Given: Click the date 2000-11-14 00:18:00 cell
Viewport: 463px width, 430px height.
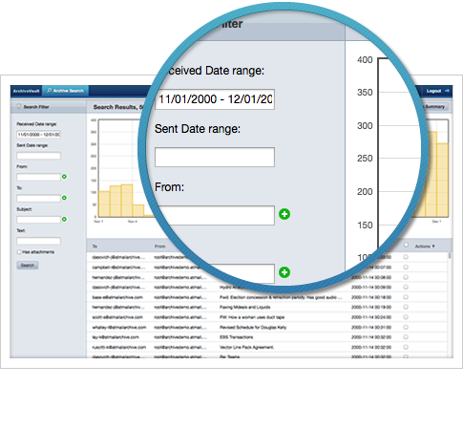Looking at the screenshot, I should point(371,297).
